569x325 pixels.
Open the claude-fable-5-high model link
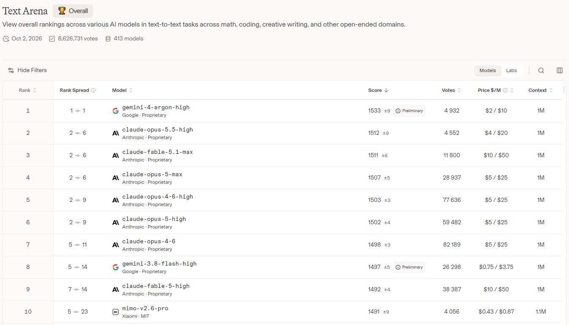point(156,286)
